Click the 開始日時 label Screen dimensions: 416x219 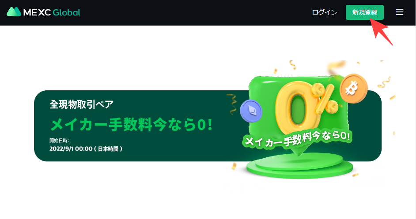click(x=59, y=141)
